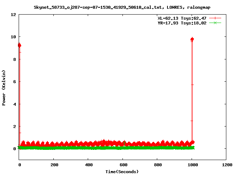Click the red XL legend line sample

215,18
